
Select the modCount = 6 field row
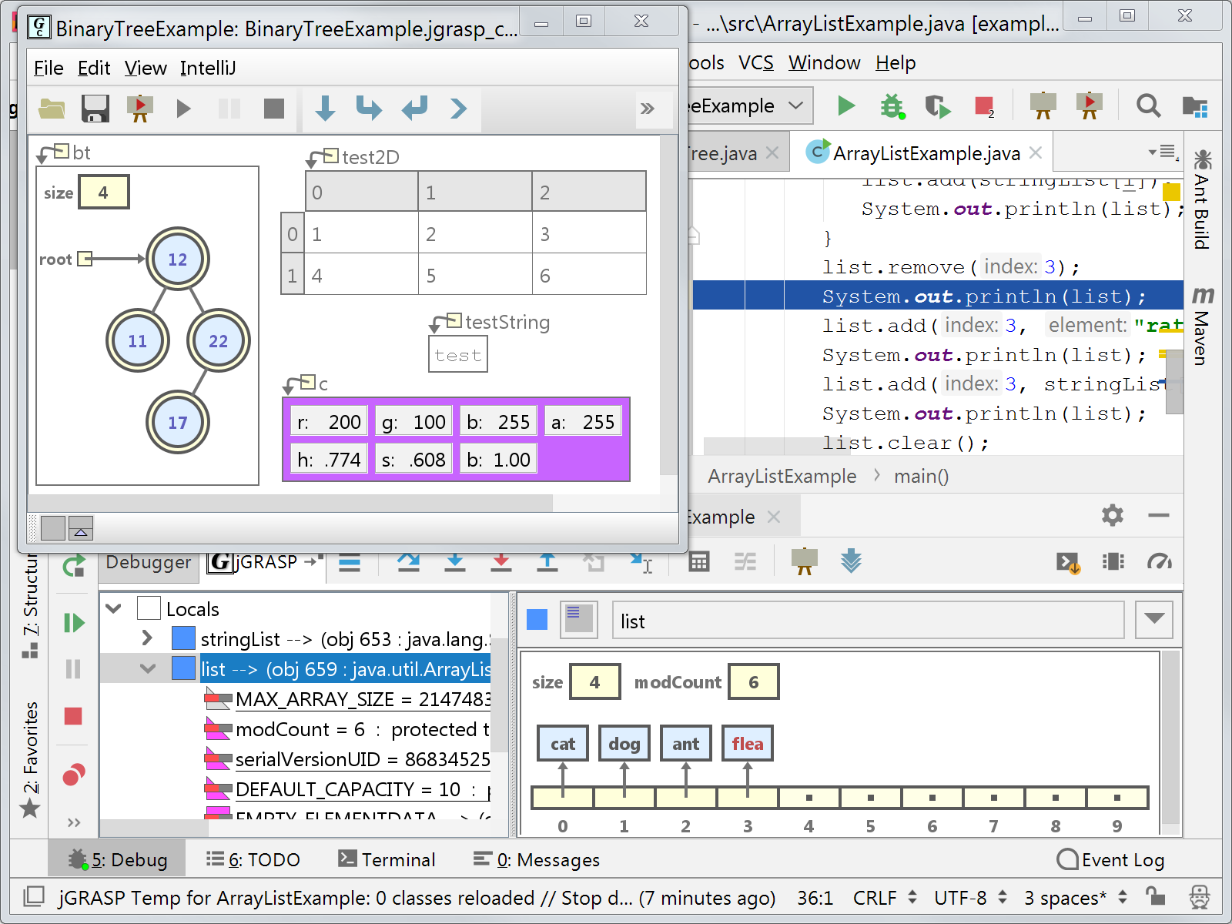346,729
